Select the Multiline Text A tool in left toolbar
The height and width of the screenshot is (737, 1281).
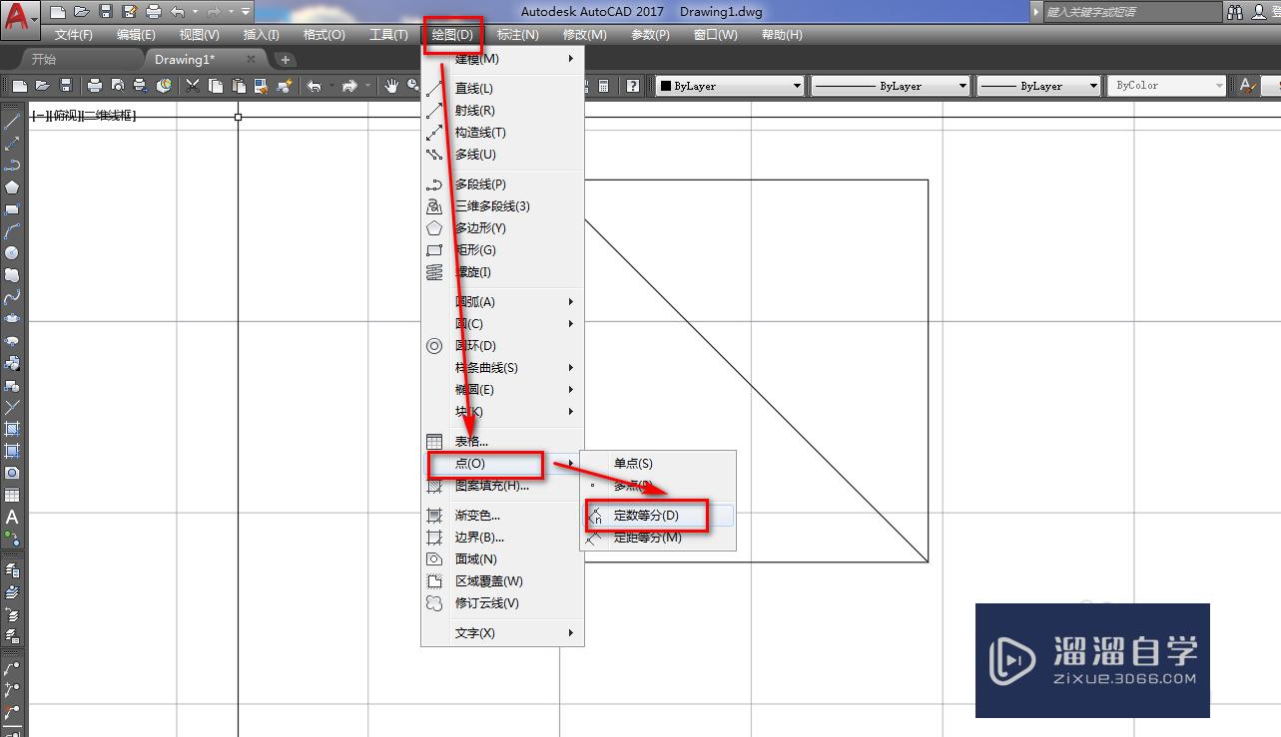click(x=12, y=517)
